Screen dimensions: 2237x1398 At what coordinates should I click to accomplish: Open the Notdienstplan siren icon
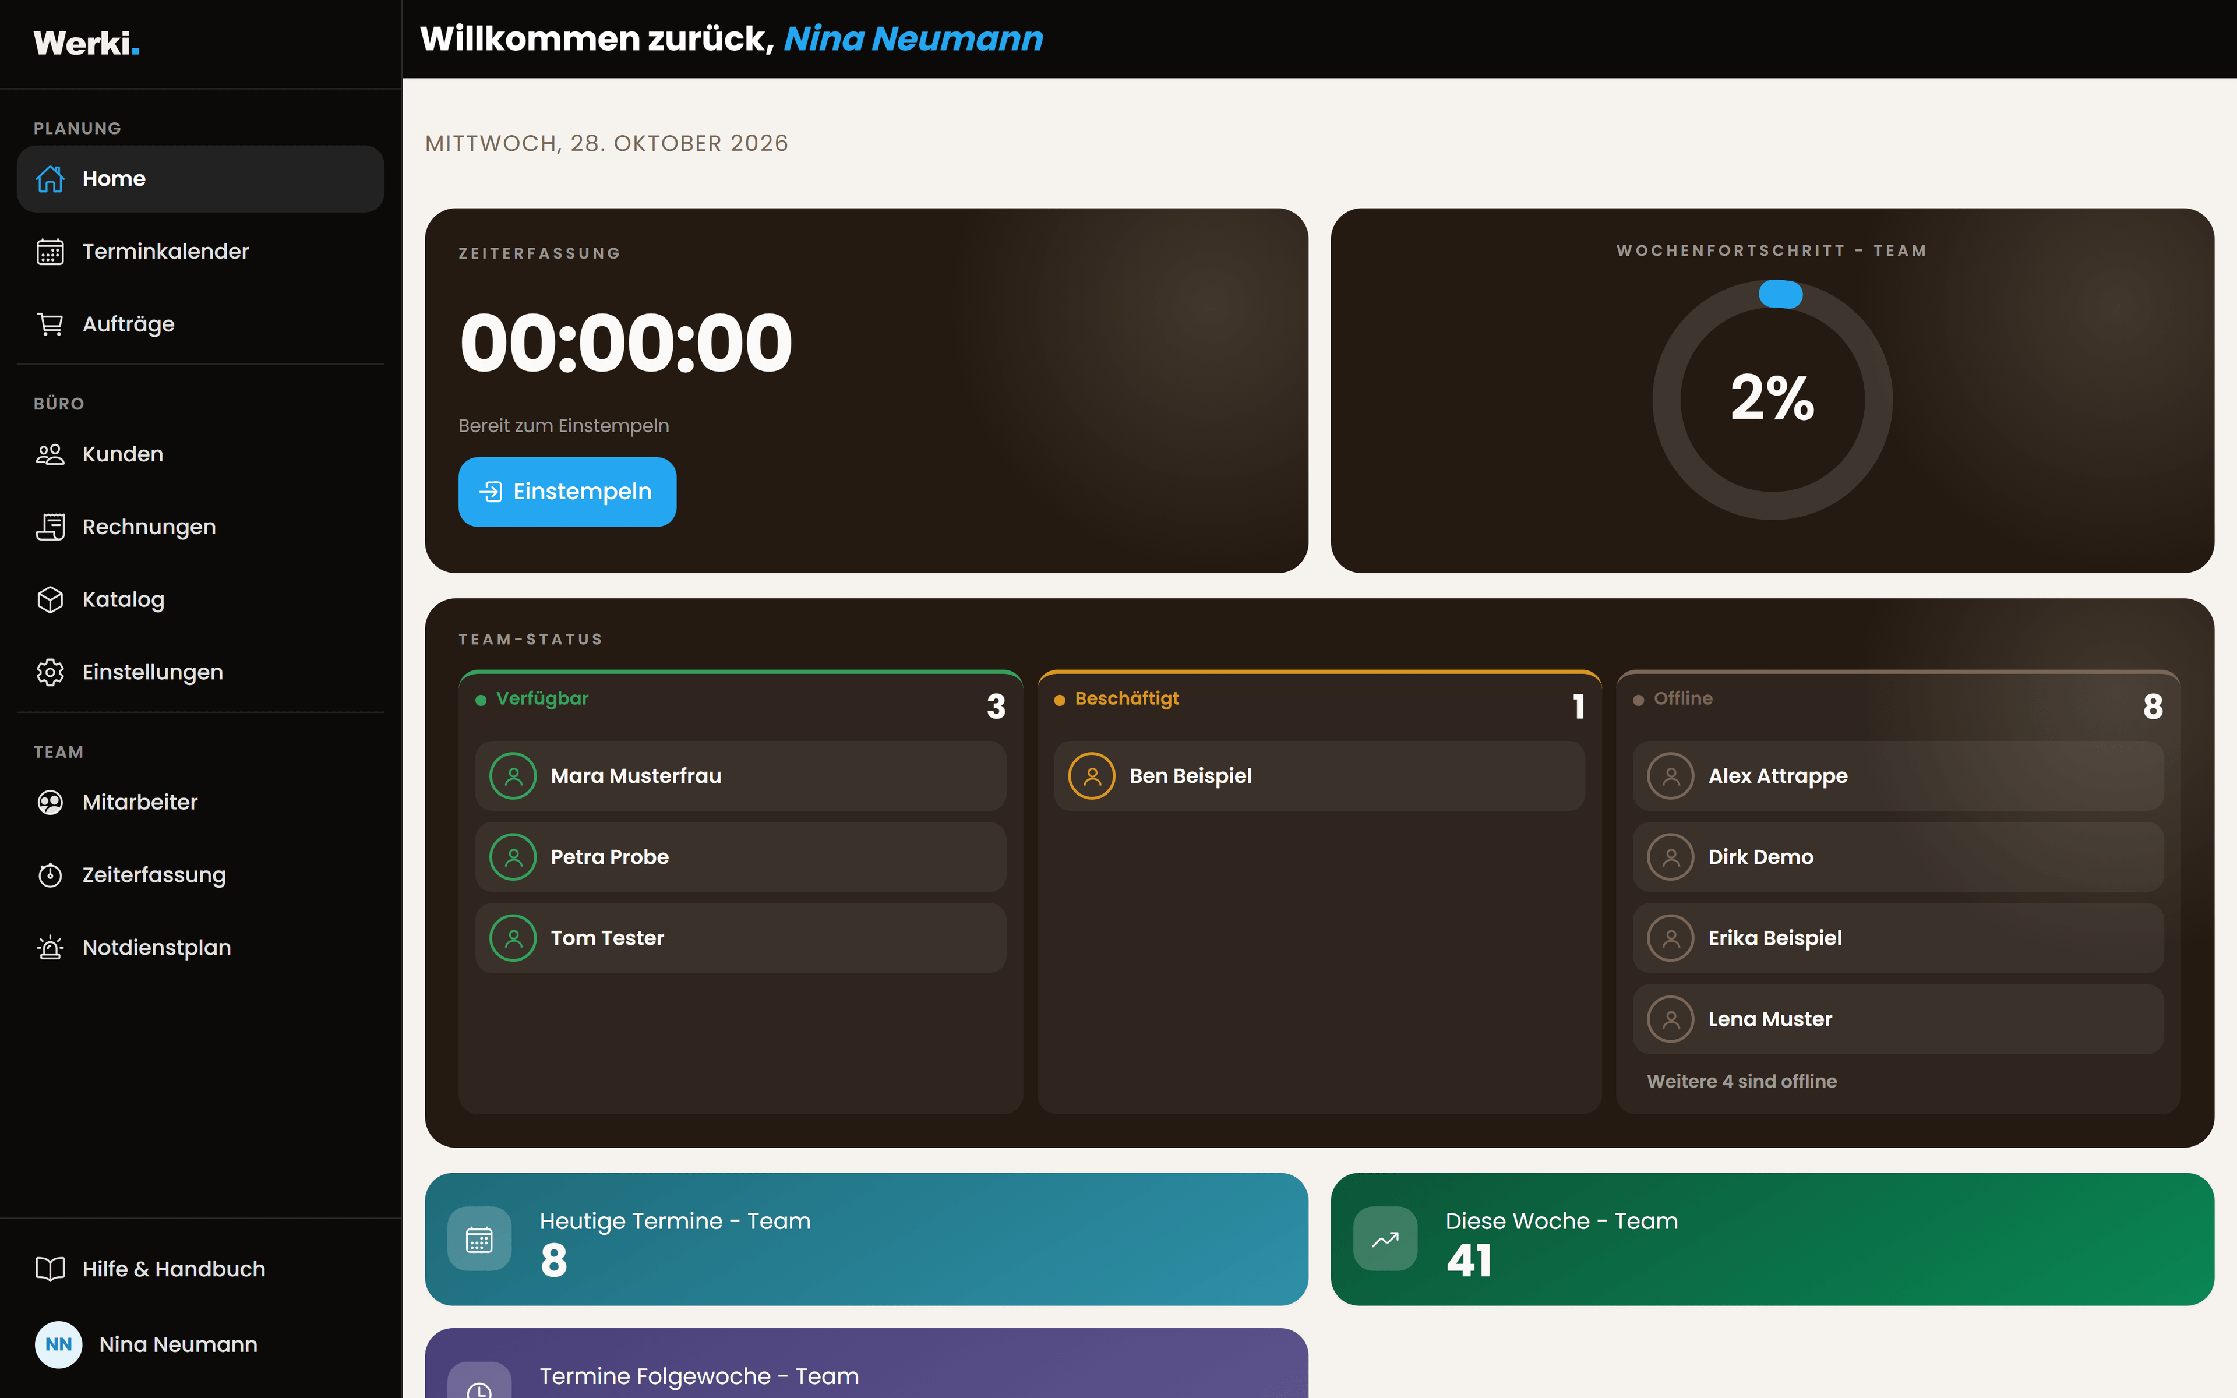(50, 948)
